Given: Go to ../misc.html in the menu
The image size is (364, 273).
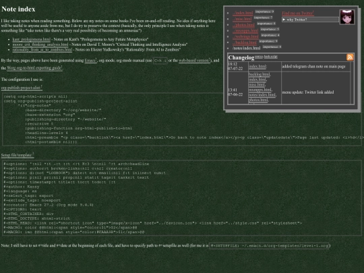Looking at the screenshot, I should (242, 19).
